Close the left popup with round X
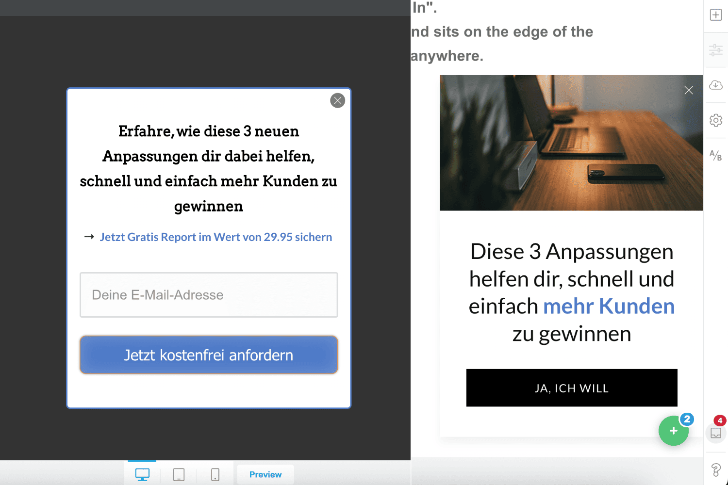The image size is (728, 485). pos(337,100)
